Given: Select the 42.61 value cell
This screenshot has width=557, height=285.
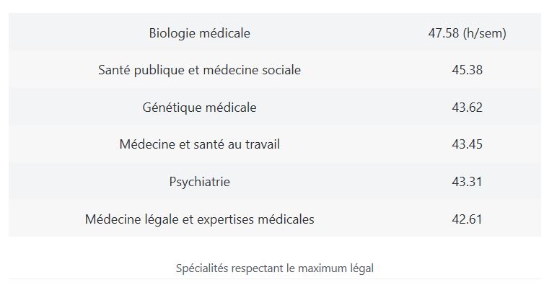Looking at the screenshot, I should pos(467,219).
